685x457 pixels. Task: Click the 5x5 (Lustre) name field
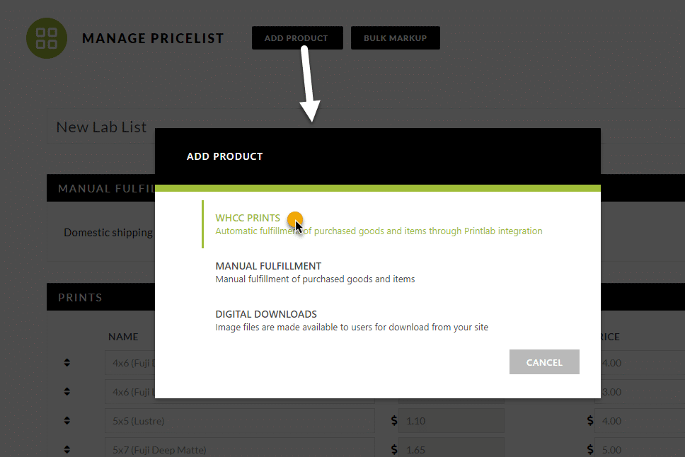(240, 421)
